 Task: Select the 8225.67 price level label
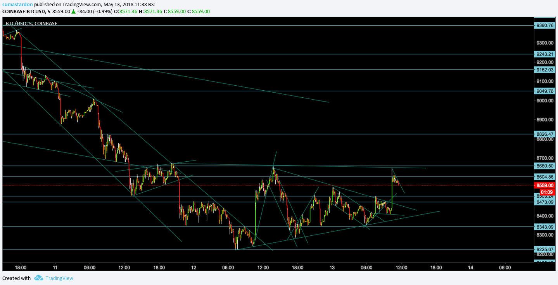(x=545, y=249)
